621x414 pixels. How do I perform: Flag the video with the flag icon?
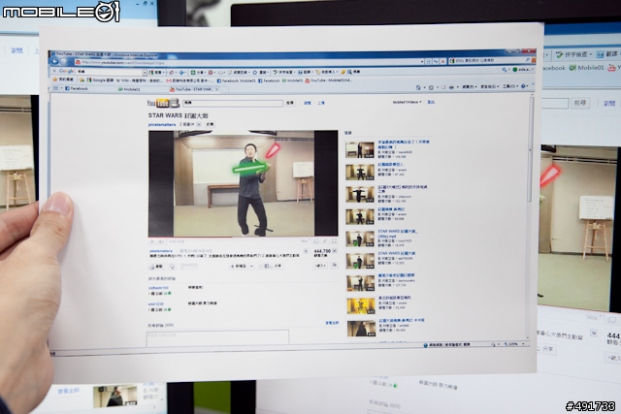[x=335, y=266]
